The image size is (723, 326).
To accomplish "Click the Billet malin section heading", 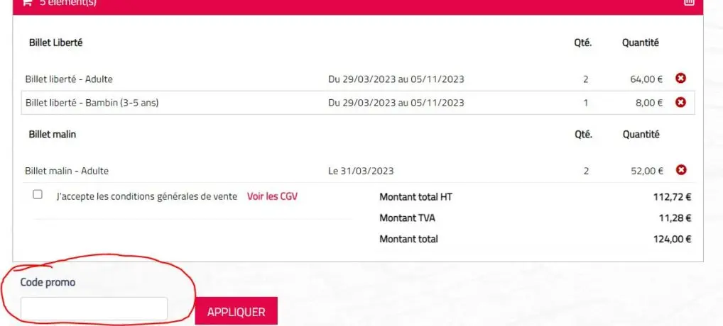I will (52, 134).
